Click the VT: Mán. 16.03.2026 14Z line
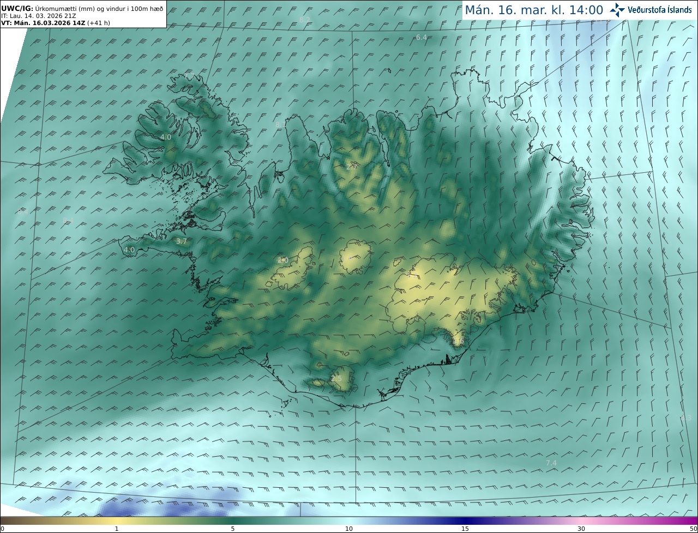Viewport: 698px width, 533px height. 56,23
